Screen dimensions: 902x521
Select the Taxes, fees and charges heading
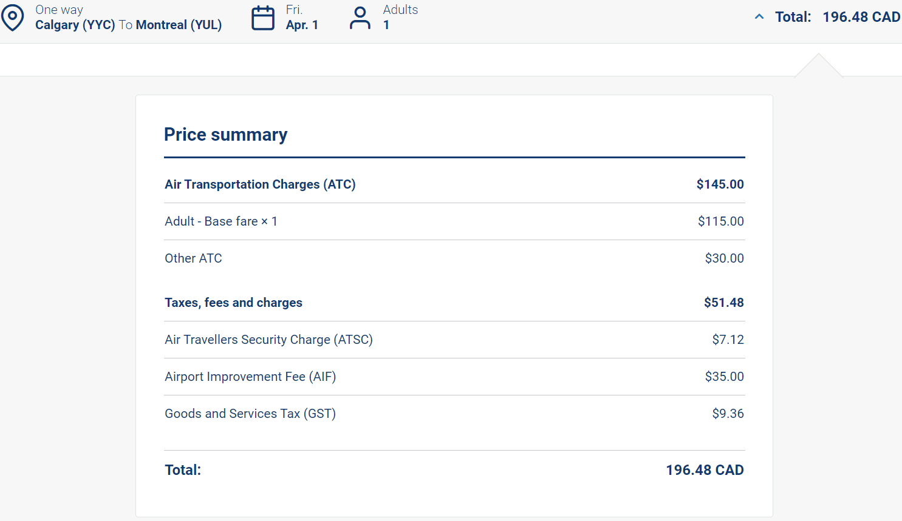pyautogui.click(x=233, y=303)
